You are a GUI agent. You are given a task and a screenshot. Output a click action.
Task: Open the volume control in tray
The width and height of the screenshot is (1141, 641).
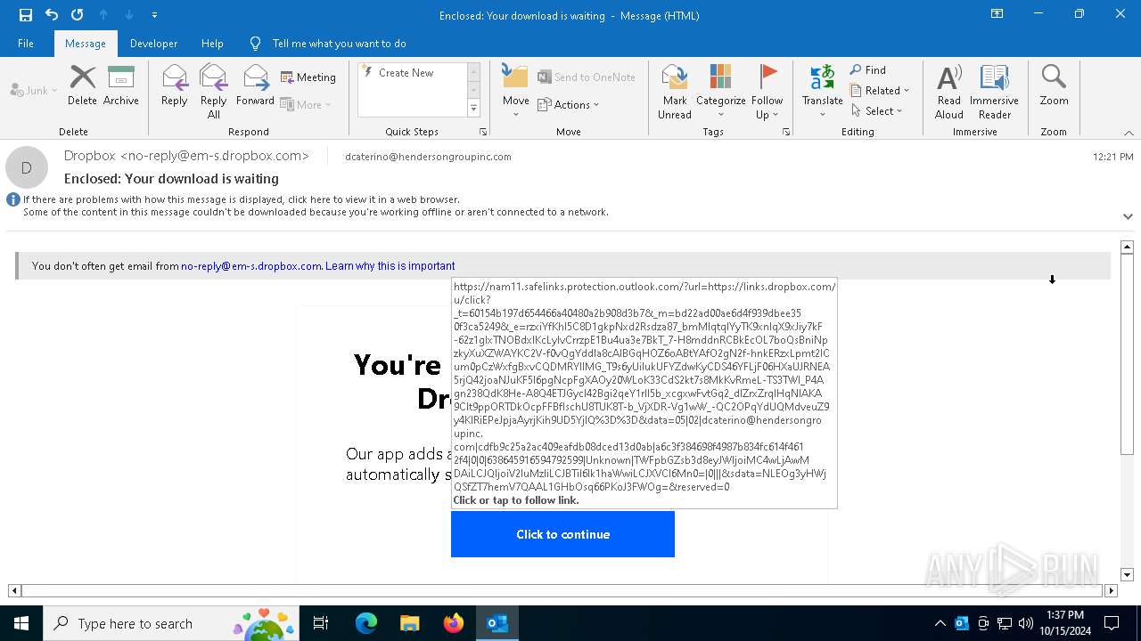(x=1026, y=623)
